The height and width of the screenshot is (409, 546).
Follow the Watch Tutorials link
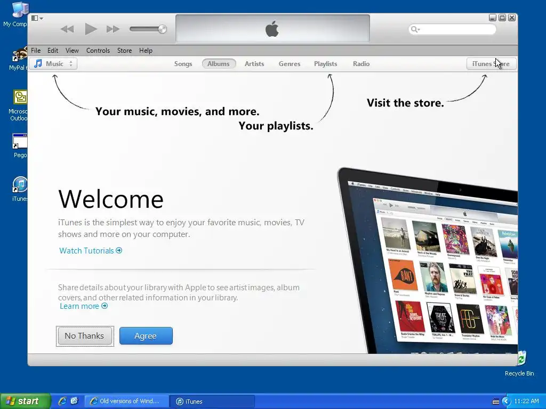point(91,250)
